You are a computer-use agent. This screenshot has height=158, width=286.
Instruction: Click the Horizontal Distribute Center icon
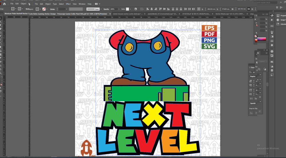point(190,9)
